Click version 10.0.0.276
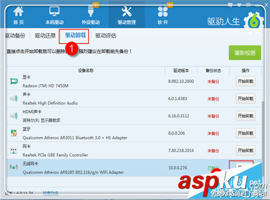 [178, 168]
